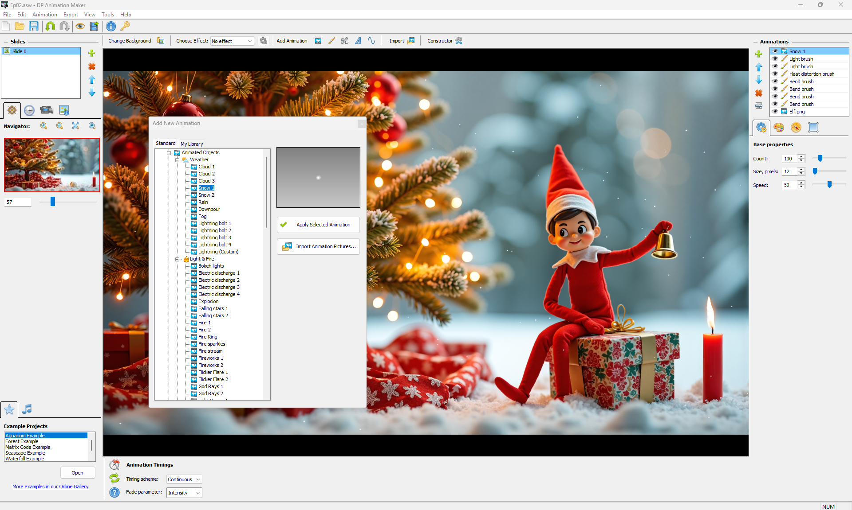Click the Undo arrow icon
Screen dimensions: 852x510
point(51,26)
